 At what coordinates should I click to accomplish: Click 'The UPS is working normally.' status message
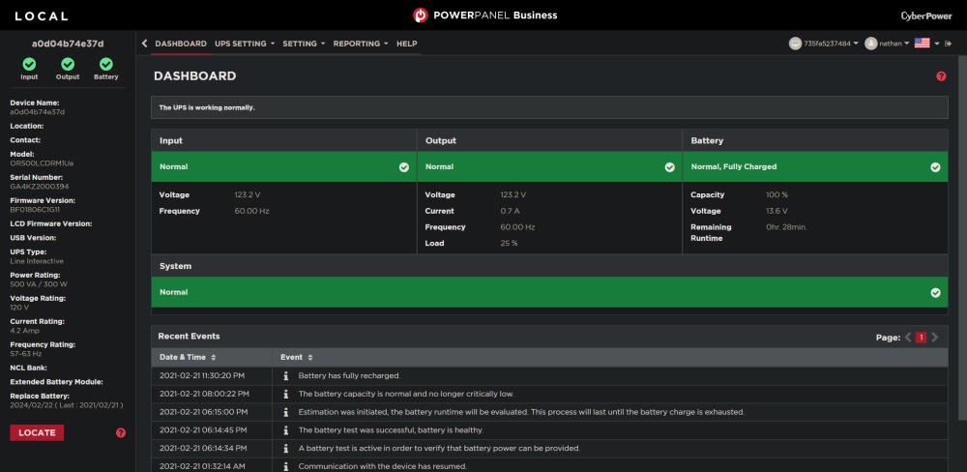pos(207,107)
